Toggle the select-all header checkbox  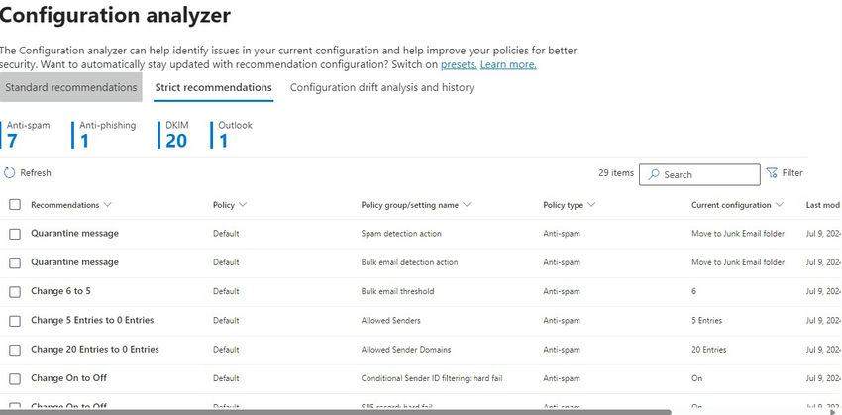tap(15, 205)
